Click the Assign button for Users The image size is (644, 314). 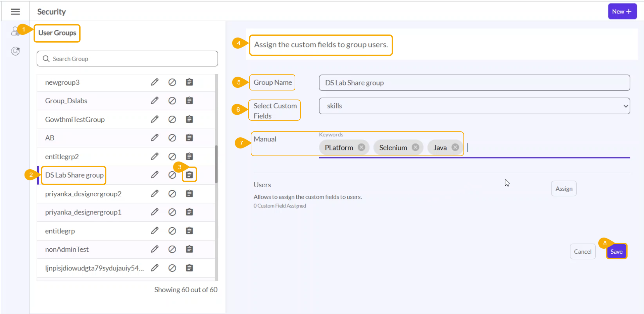pyautogui.click(x=563, y=189)
